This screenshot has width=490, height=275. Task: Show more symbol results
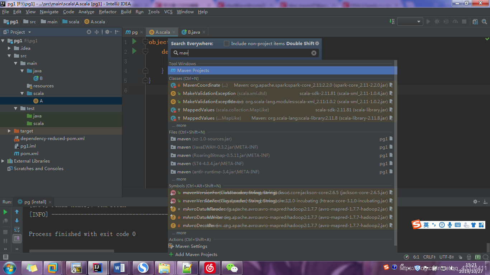(x=179, y=233)
